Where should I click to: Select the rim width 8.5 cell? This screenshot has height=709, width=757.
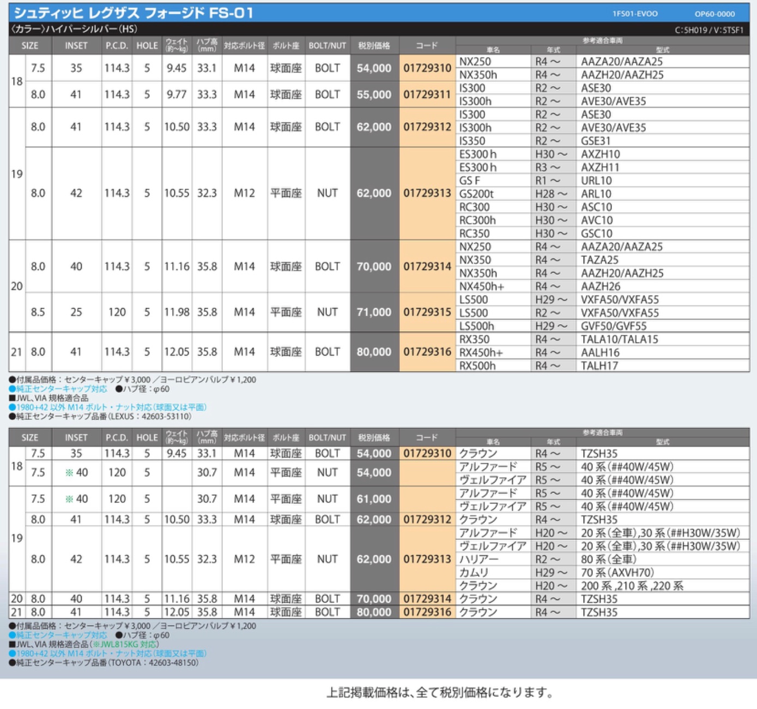(38, 312)
